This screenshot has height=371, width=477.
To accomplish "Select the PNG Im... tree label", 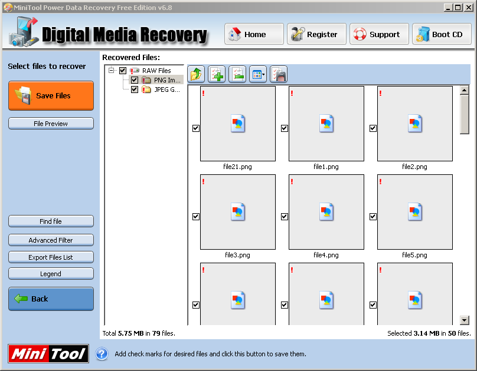I will coord(167,80).
